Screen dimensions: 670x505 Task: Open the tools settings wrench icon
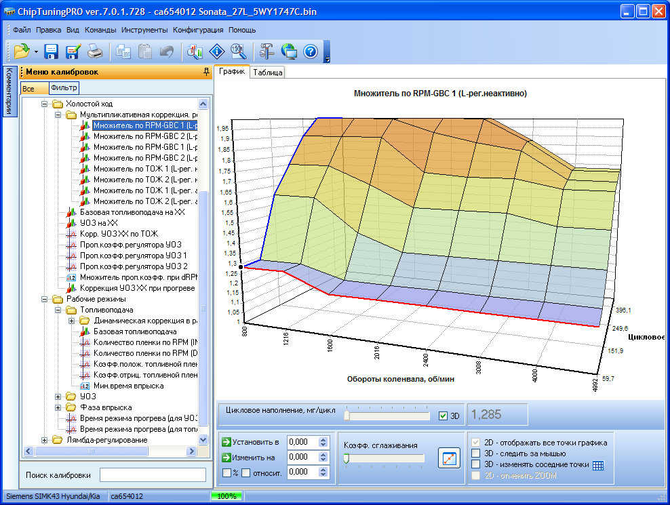[x=267, y=52]
